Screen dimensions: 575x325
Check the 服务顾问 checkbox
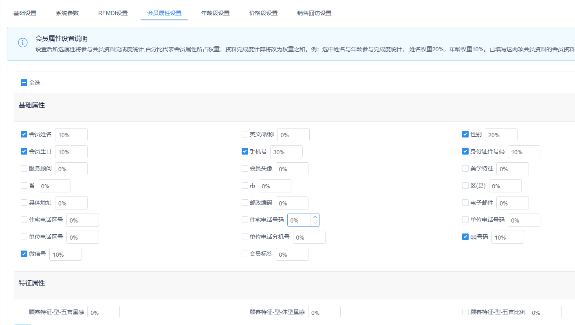24,168
